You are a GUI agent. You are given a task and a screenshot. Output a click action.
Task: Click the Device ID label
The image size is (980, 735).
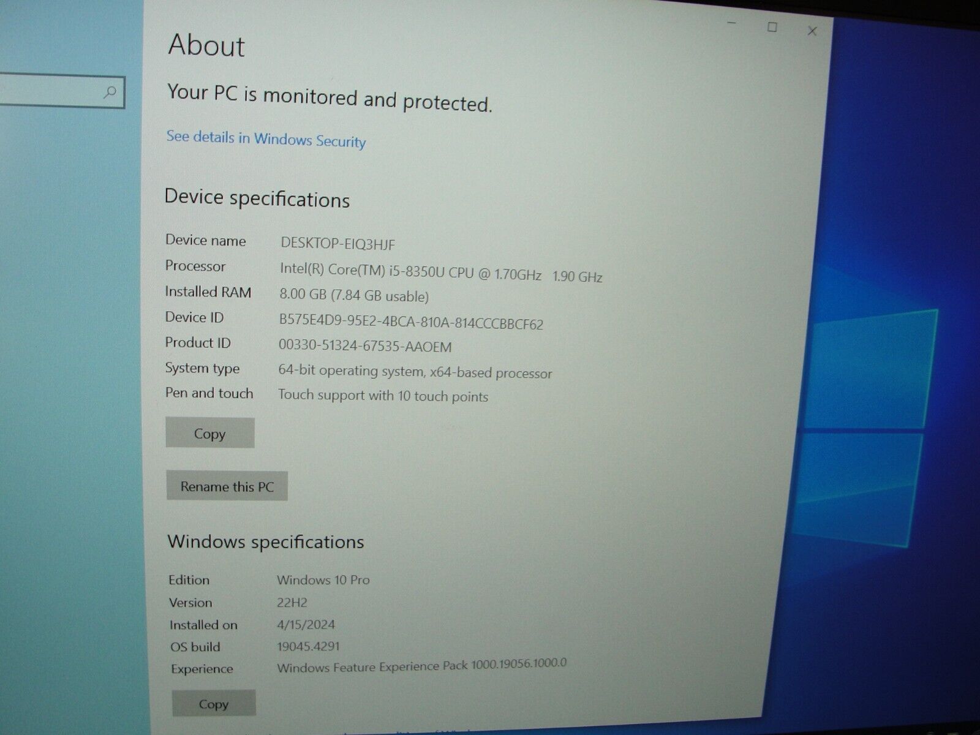click(x=195, y=317)
